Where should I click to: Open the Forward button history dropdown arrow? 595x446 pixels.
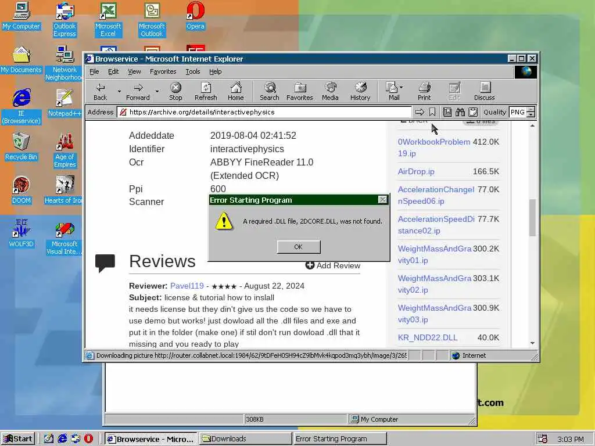click(157, 91)
